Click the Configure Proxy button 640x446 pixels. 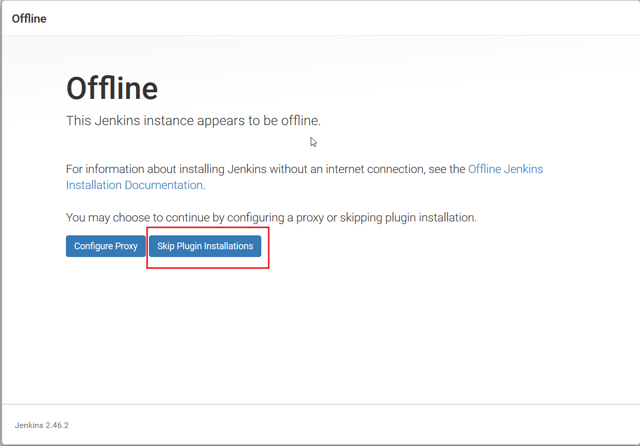(x=106, y=246)
